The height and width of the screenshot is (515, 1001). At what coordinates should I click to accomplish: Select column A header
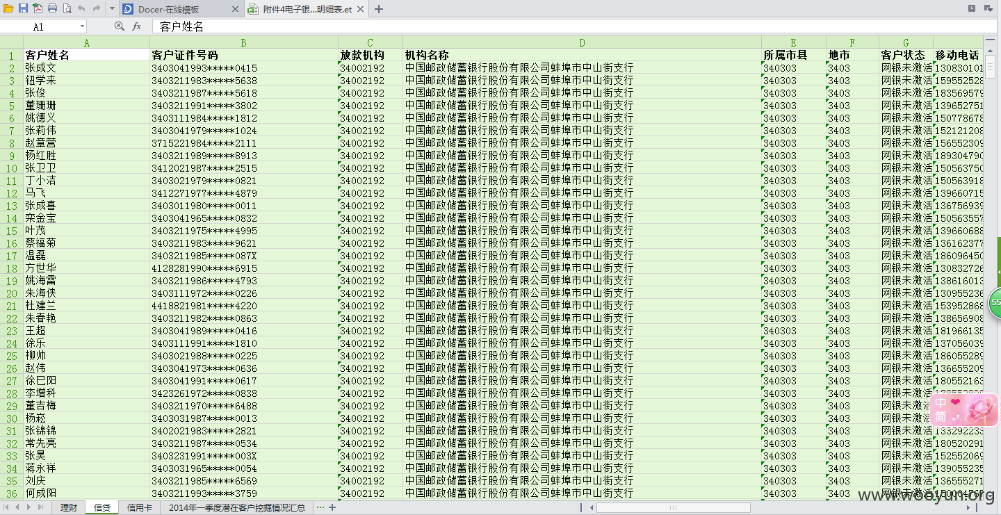pos(86,42)
